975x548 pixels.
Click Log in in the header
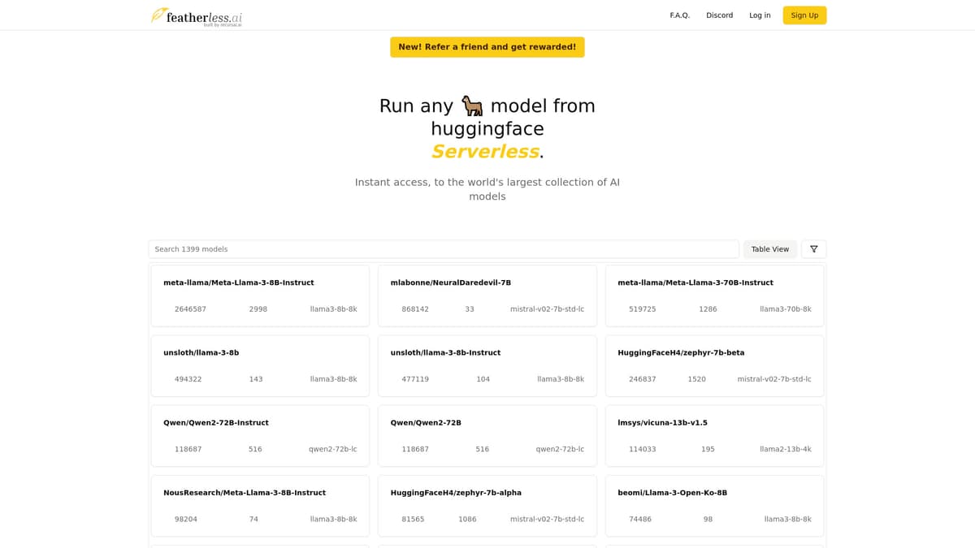point(760,15)
